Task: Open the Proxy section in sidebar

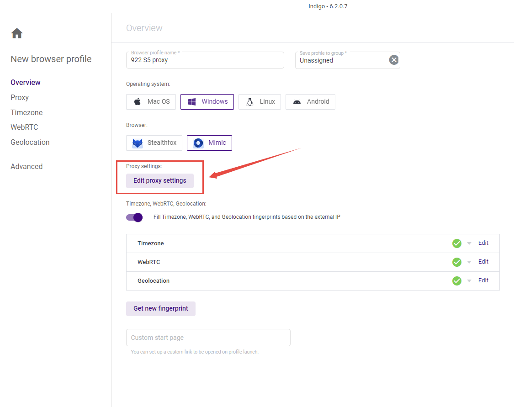Action: 20,98
